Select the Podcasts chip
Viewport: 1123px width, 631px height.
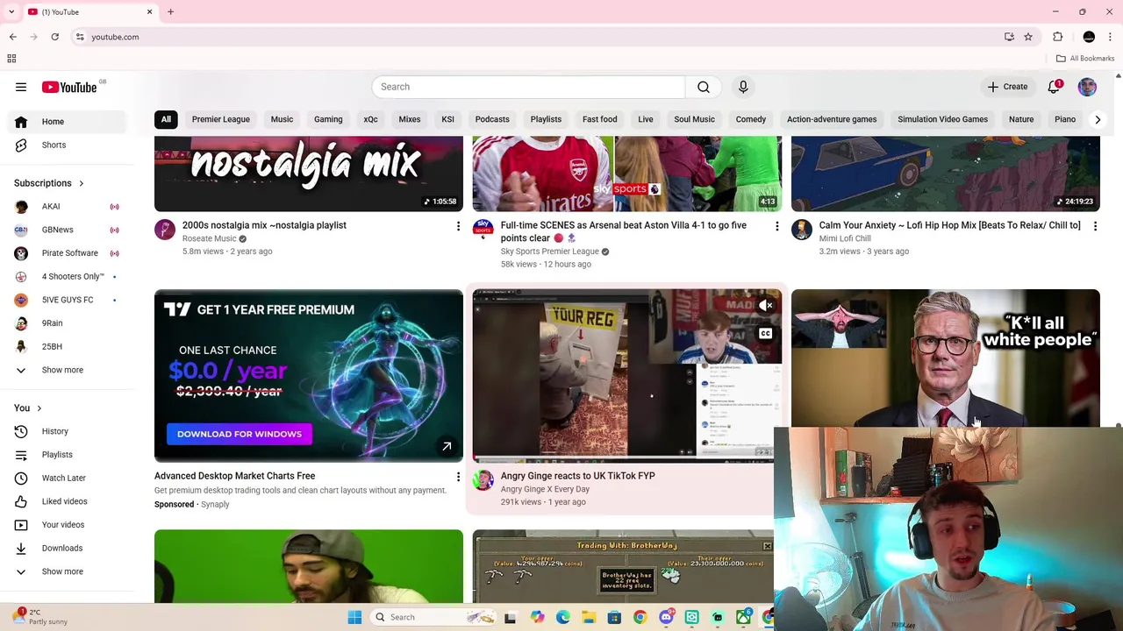pos(492,119)
